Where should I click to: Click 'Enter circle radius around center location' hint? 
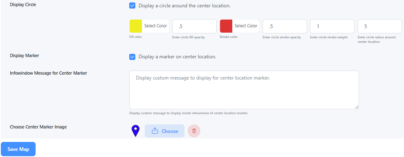tap(377, 39)
